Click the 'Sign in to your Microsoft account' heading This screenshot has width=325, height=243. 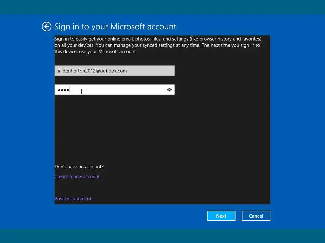115,27
